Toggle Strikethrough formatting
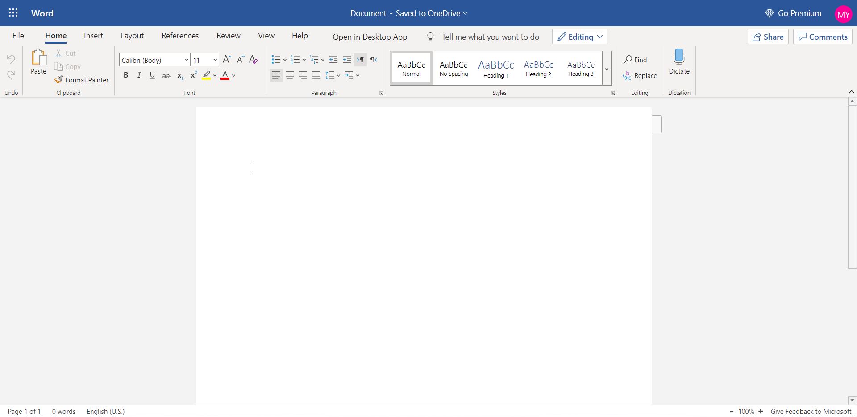The image size is (857, 417). tap(166, 75)
